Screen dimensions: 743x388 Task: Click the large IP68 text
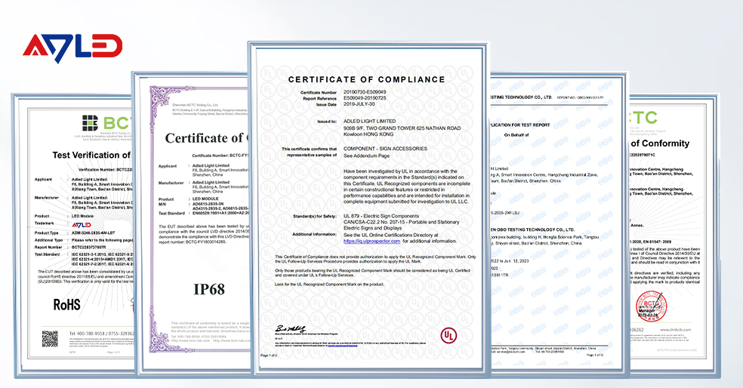(209, 289)
